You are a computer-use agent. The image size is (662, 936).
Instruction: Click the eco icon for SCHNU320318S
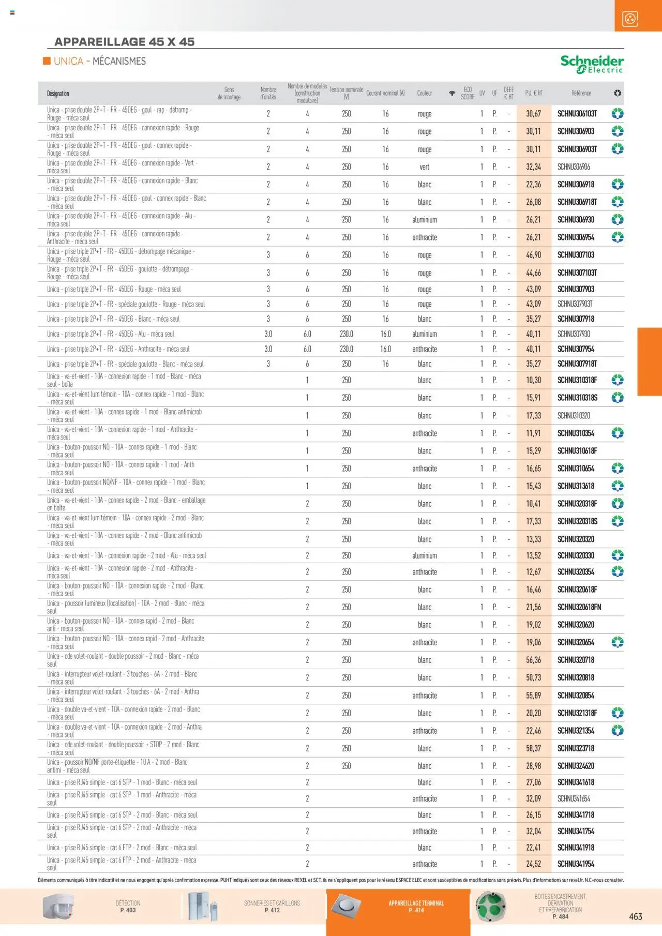(x=618, y=521)
